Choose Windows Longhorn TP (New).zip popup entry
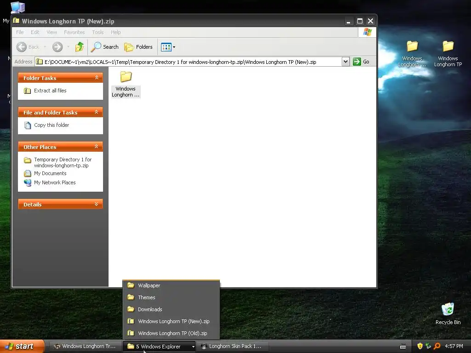The image size is (471, 353). point(171,321)
